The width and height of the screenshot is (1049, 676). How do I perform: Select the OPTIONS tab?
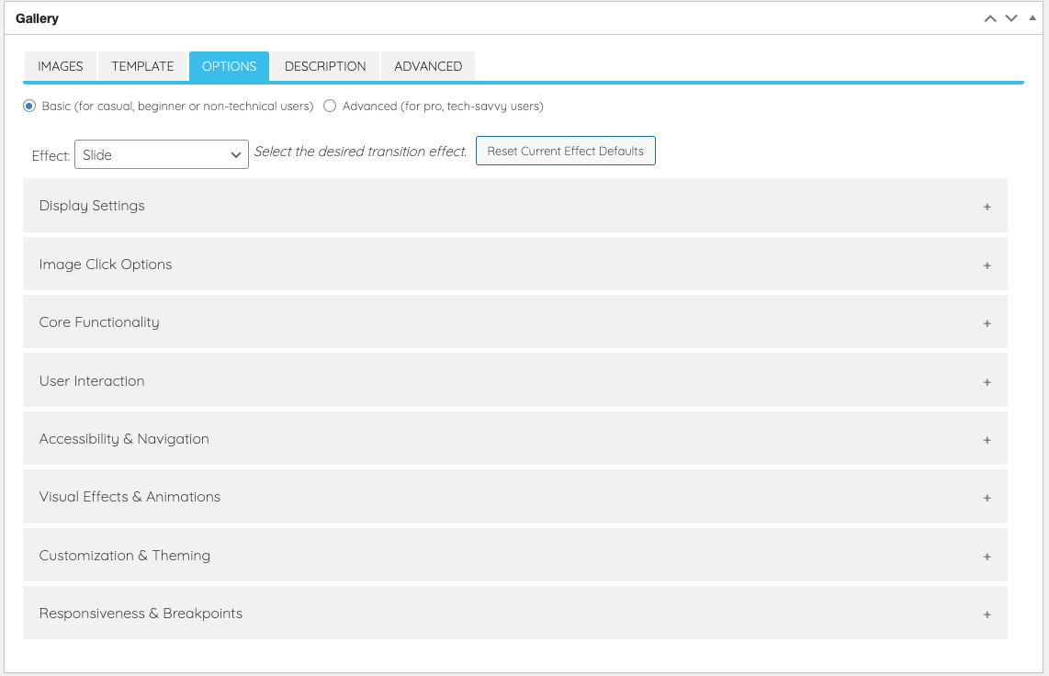[x=228, y=66]
